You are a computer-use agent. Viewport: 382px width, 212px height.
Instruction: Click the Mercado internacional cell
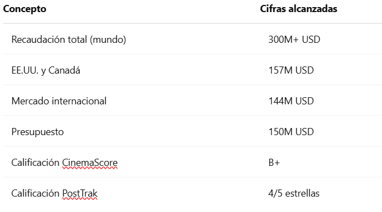(59, 101)
